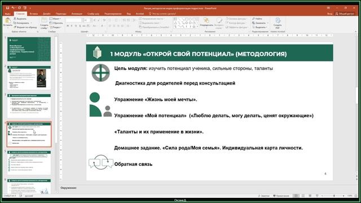Toggle text shadow
This screenshot has height=203, width=361.
(x=80, y=26)
